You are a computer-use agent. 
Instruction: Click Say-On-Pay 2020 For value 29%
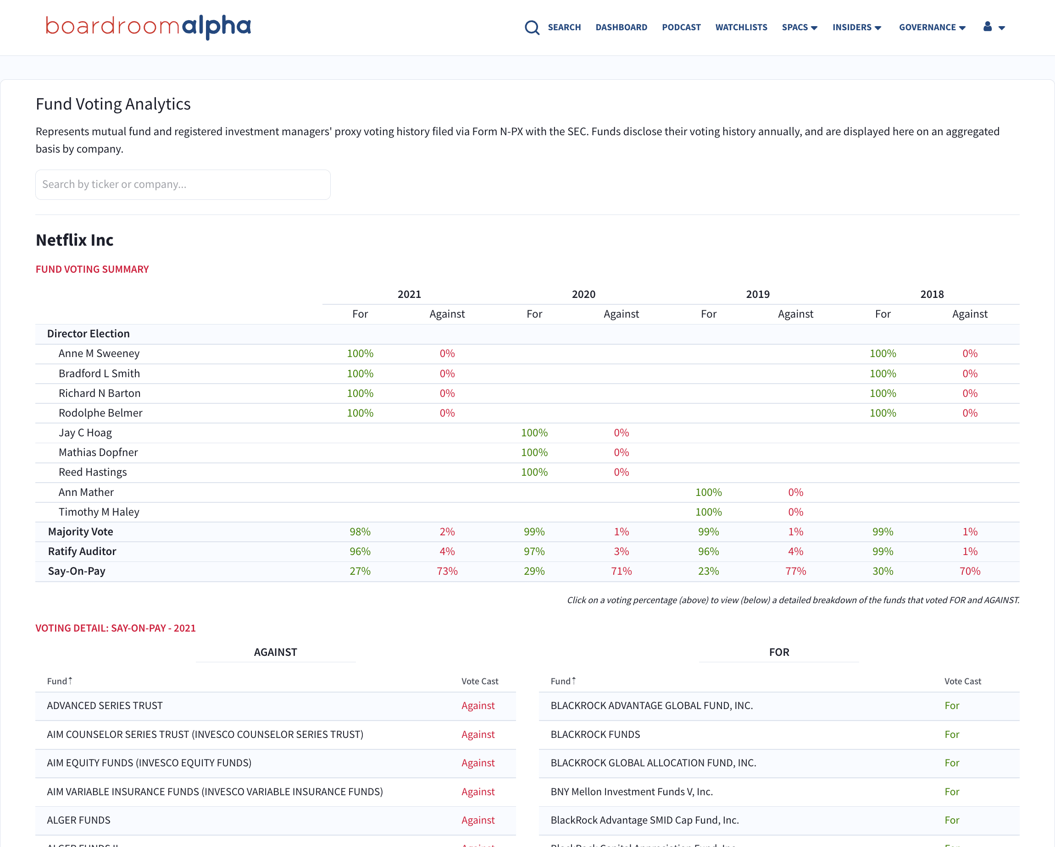534,571
